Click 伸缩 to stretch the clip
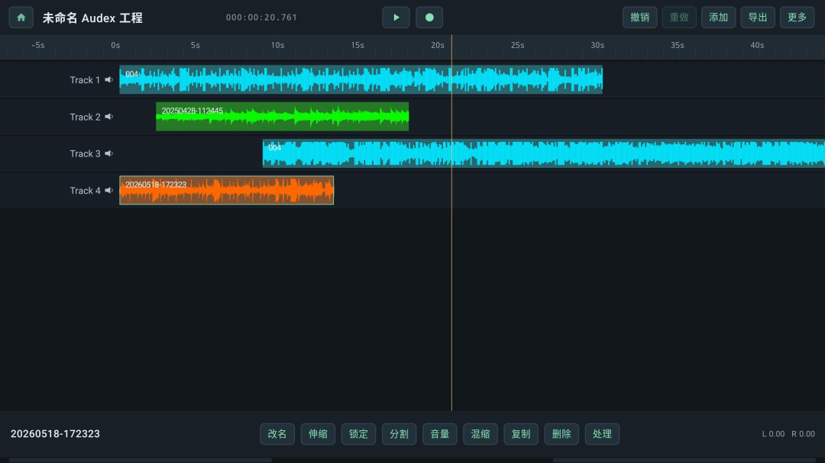 click(318, 434)
